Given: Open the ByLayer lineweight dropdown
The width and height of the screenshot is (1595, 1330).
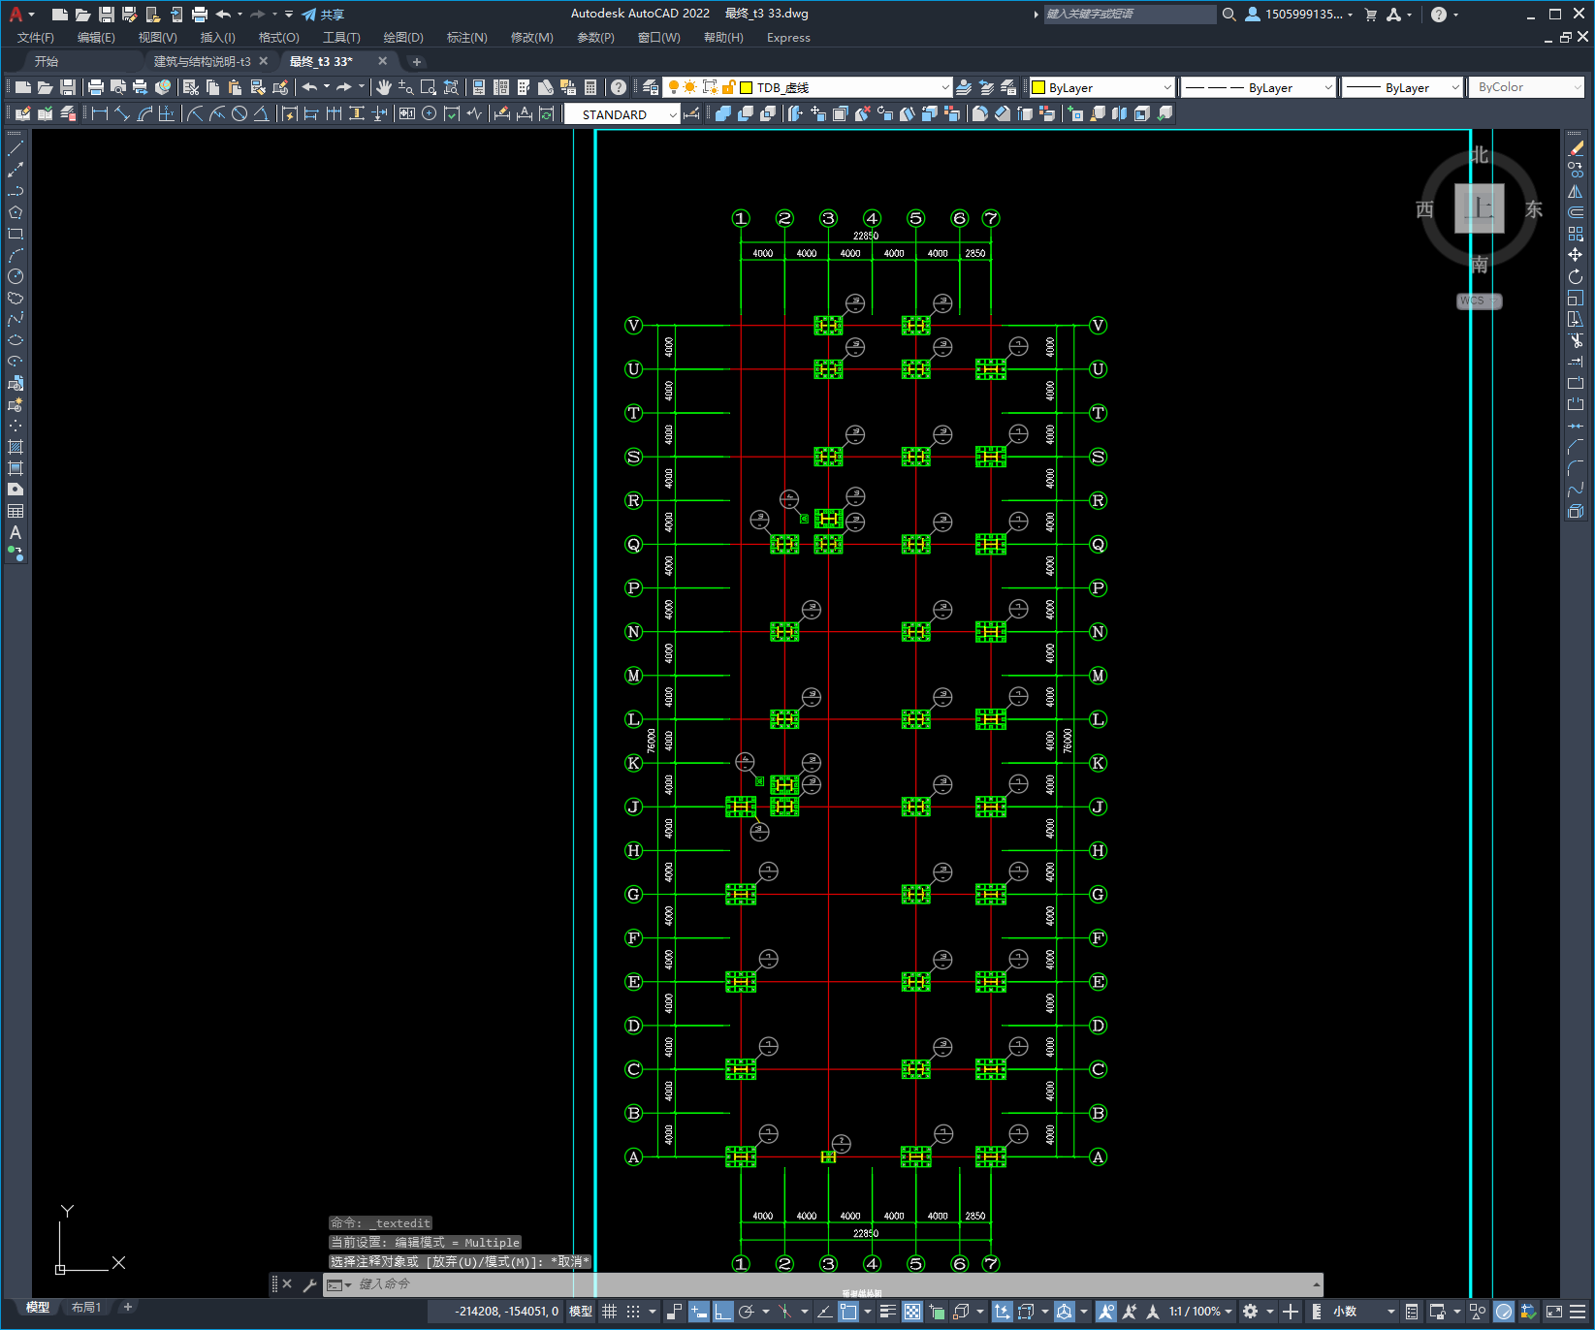Looking at the screenshot, I should (1454, 87).
